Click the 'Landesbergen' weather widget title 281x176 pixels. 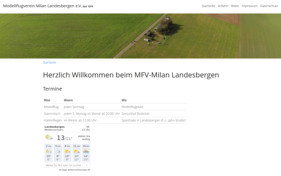[x=54, y=127]
